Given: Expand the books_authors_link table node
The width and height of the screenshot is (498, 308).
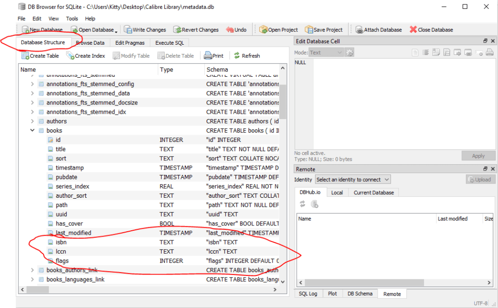Looking at the screenshot, I should 33,270.
